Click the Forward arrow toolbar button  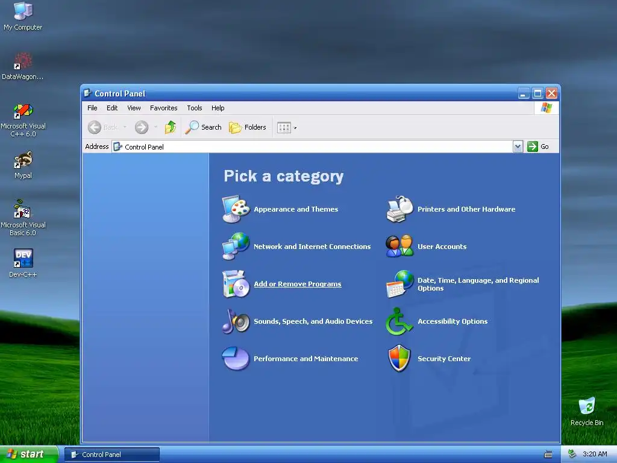(142, 127)
